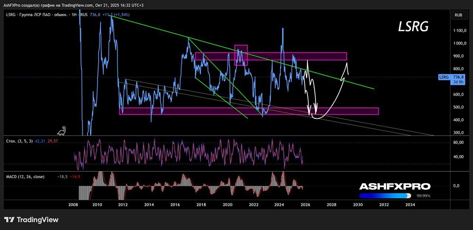Viewport: 473px width, 230px height.
Task: Click the '40,00' Stochastic axis label
Action: point(458,157)
